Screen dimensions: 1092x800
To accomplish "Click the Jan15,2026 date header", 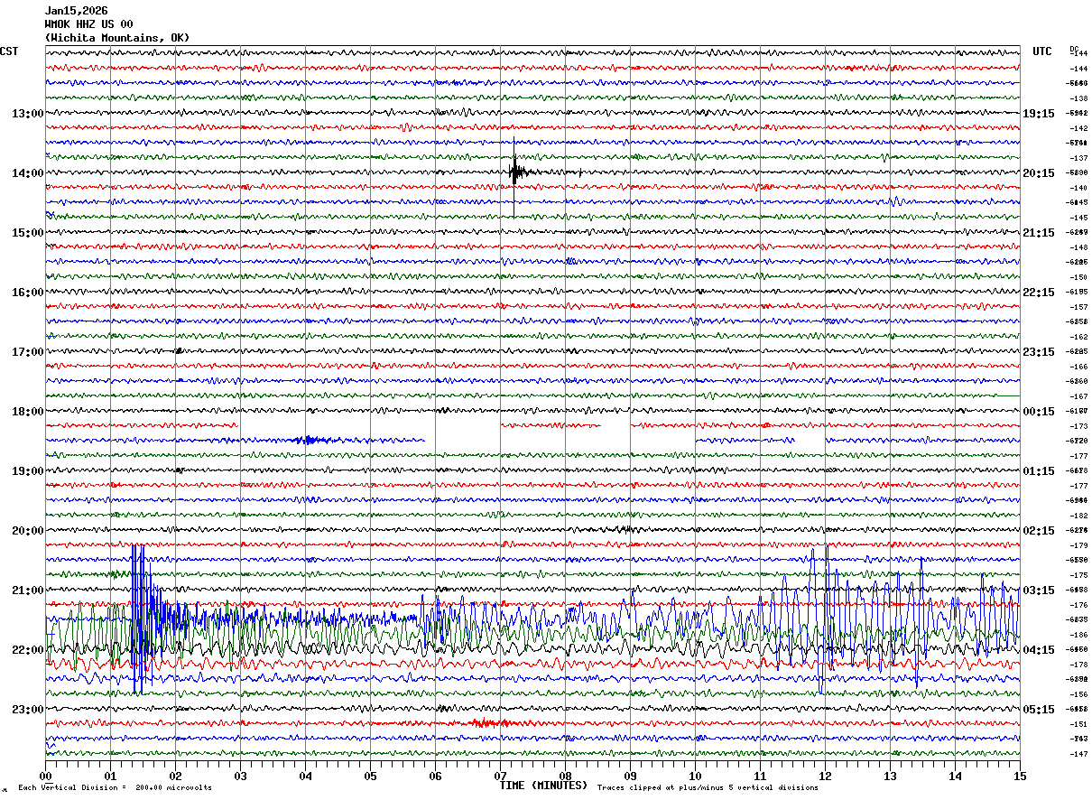I will (76, 11).
